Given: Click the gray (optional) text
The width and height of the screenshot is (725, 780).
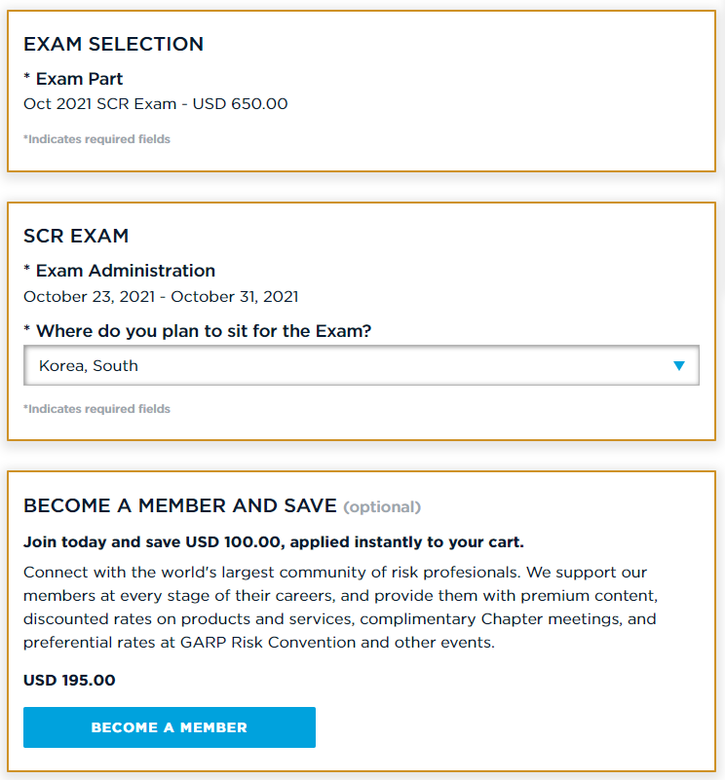Looking at the screenshot, I should point(382,507).
